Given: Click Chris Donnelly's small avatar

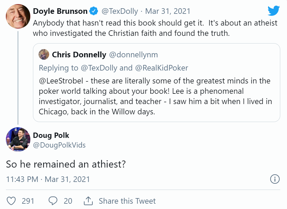Looking at the screenshot, I should [x=44, y=54].
